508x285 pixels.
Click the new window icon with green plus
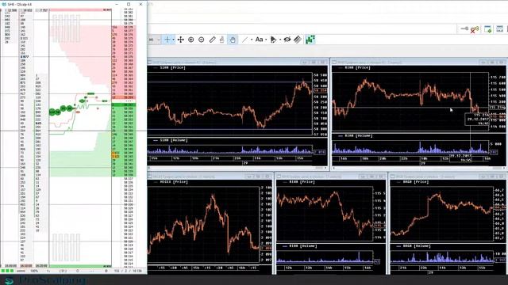point(487,29)
